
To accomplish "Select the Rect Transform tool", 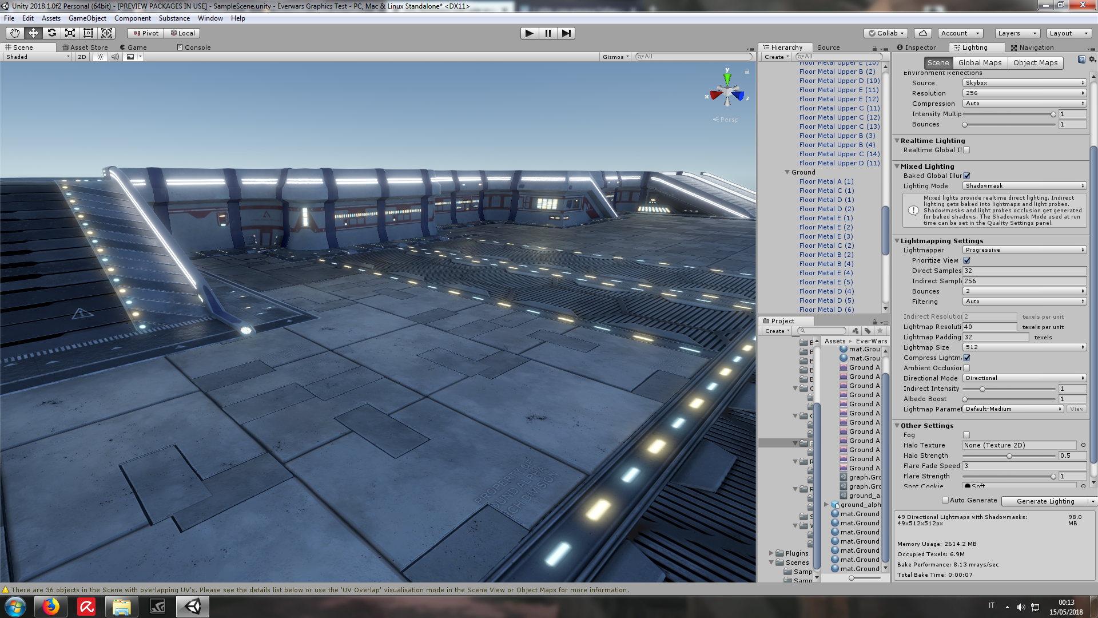I will tap(88, 33).
